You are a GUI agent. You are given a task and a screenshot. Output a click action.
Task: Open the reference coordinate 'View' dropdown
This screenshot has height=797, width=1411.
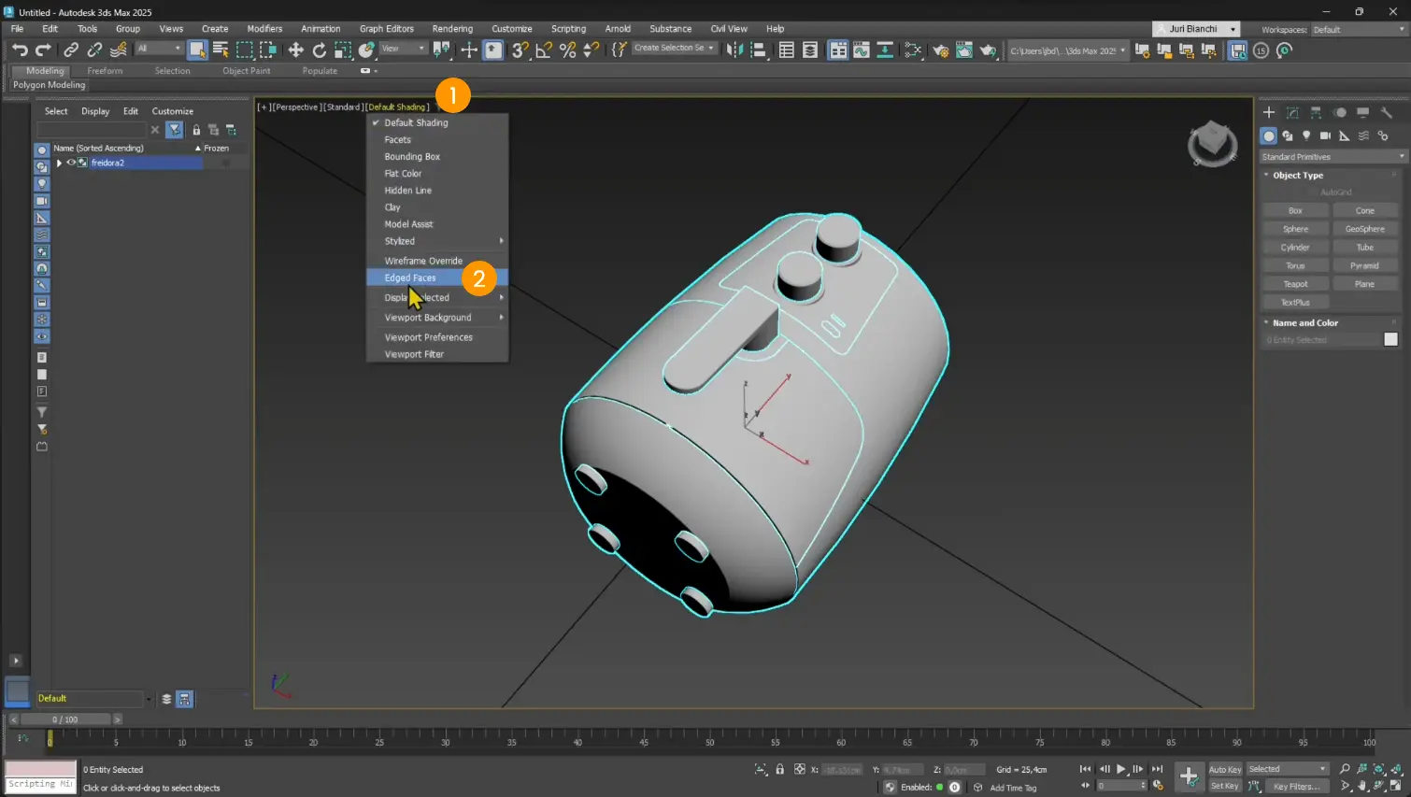[x=403, y=49]
